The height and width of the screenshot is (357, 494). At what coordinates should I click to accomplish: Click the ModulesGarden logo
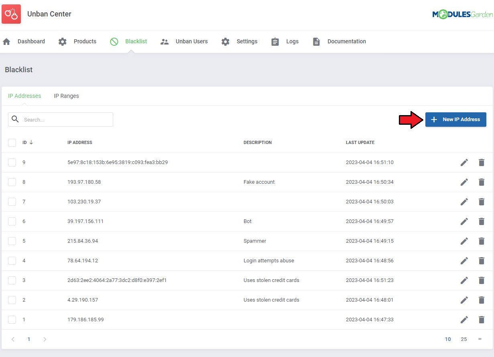[462, 14]
